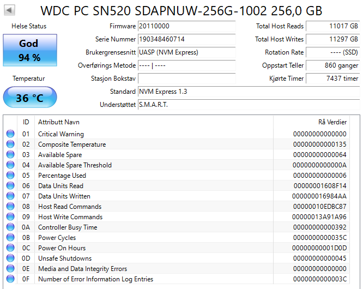Click Oppstart Teller 860 ganger field
The width and height of the screenshot is (363, 289).
click(333, 65)
